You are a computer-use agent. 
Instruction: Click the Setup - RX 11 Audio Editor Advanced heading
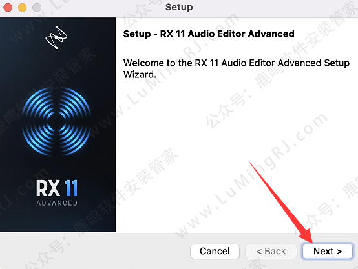pyautogui.click(x=209, y=34)
